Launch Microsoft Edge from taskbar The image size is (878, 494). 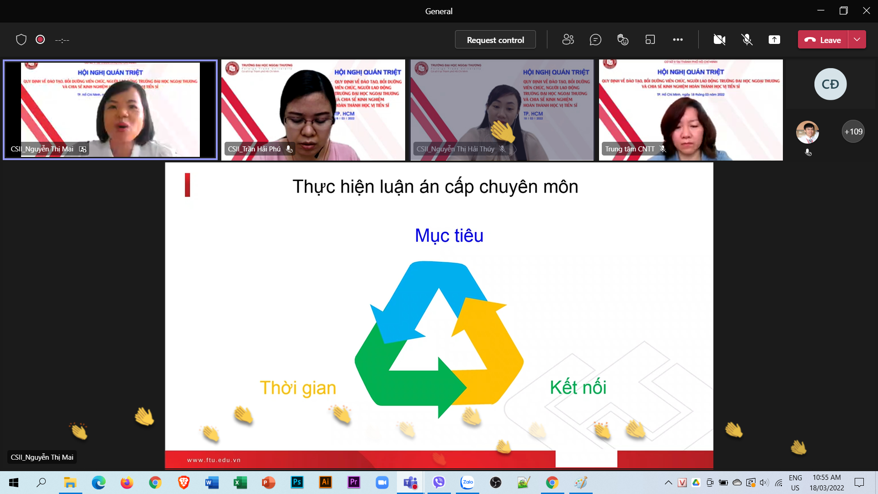(98, 483)
